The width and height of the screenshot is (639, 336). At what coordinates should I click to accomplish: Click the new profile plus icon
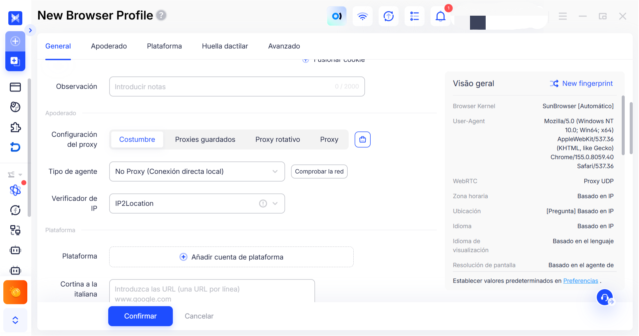pyautogui.click(x=15, y=41)
